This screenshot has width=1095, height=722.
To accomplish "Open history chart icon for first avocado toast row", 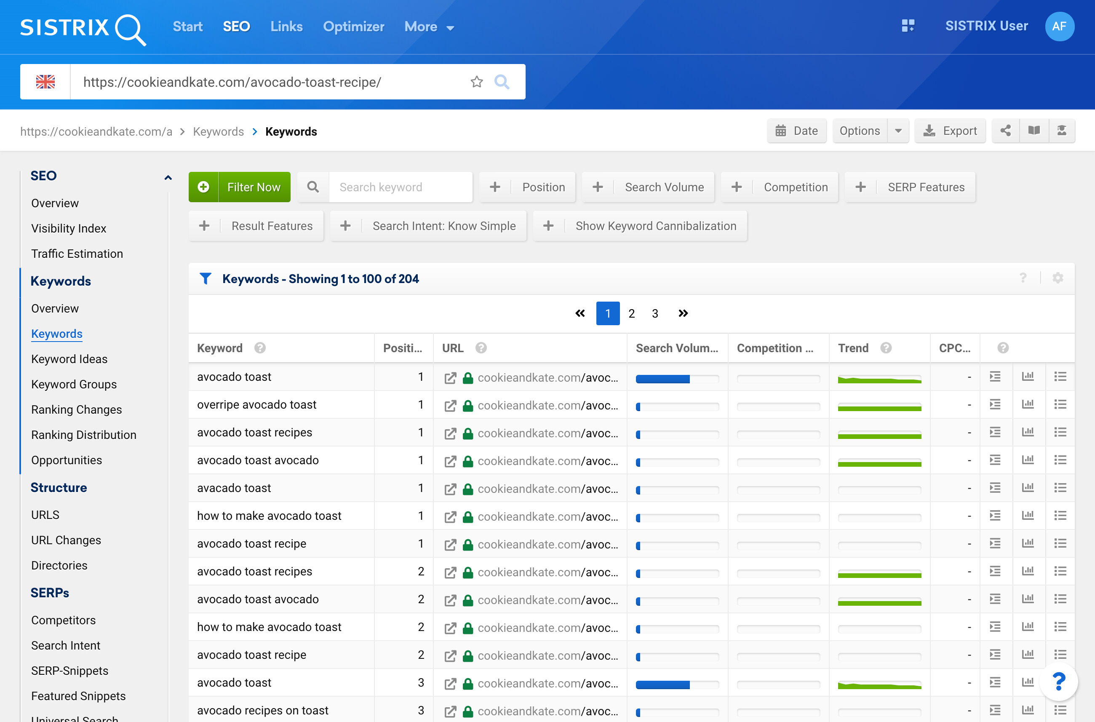I will point(1028,377).
